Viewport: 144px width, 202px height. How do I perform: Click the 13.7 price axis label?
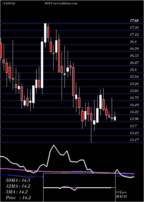tap(133, 126)
